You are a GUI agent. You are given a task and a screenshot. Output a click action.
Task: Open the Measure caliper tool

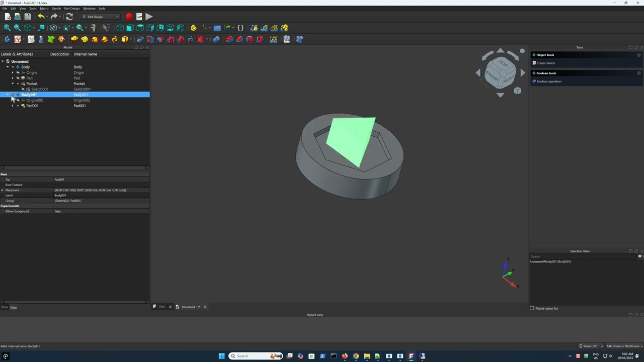[x=93, y=28]
